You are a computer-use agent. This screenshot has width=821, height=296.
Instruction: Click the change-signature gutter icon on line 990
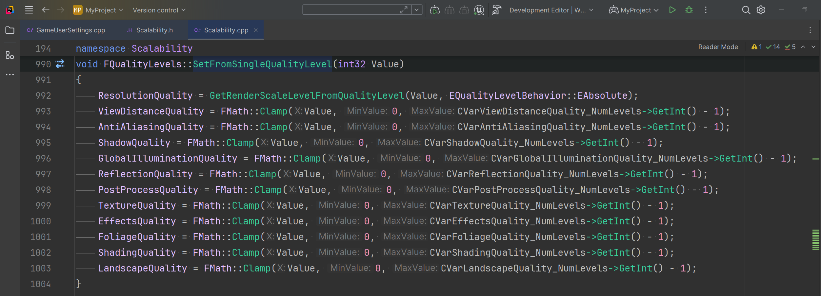tap(59, 64)
